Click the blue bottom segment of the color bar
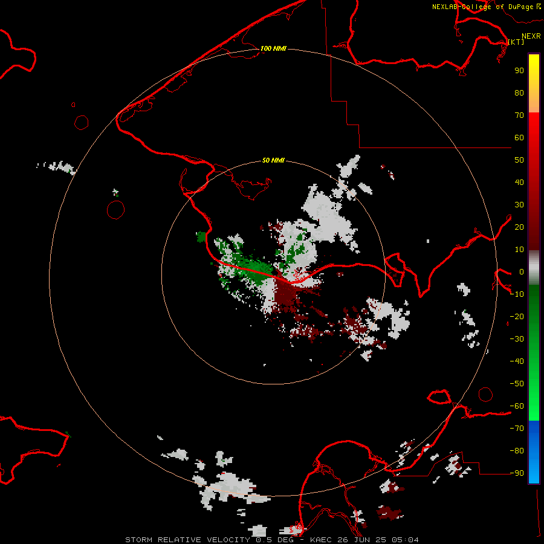 pyautogui.click(x=534, y=452)
